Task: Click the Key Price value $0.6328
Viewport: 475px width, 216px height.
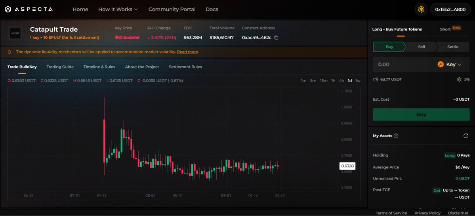Action: click(x=127, y=38)
